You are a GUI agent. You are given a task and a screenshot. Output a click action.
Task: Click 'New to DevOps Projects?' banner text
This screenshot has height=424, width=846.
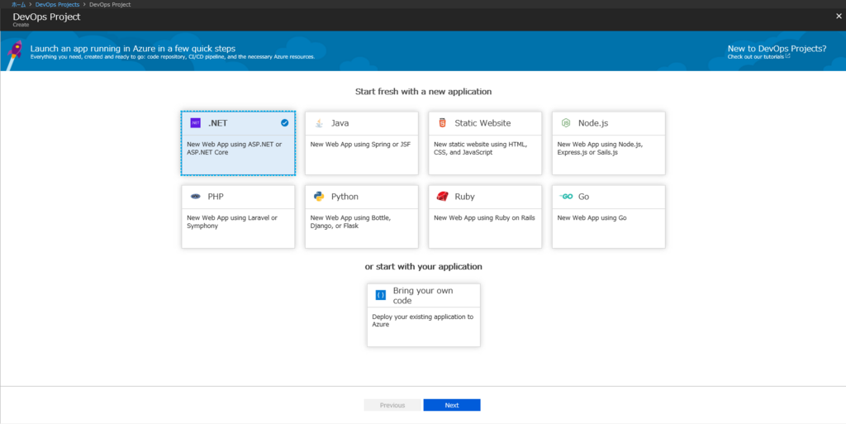pyautogui.click(x=777, y=49)
